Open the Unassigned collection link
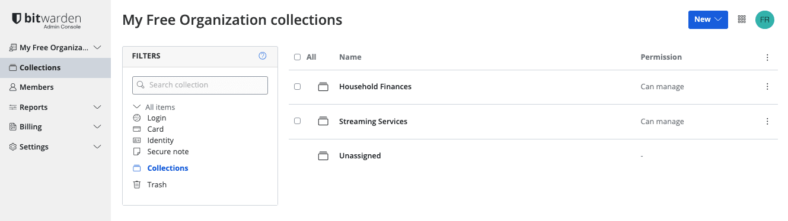This screenshot has width=788, height=221. pos(360,156)
